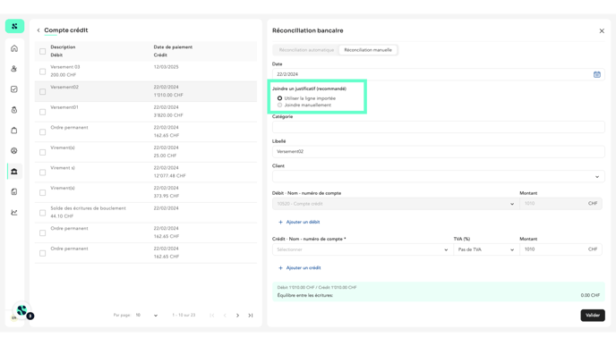Open the shopping bag icon in sidebar
This screenshot has height=346, width=616.
[14, 131]
